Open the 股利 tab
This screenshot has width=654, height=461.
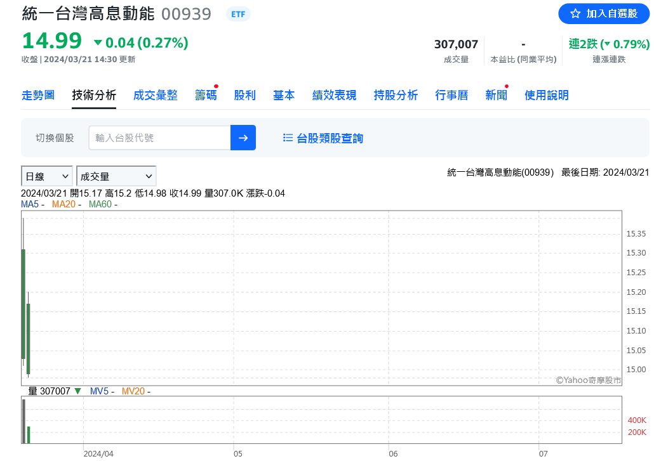click(x=245, y=95)
